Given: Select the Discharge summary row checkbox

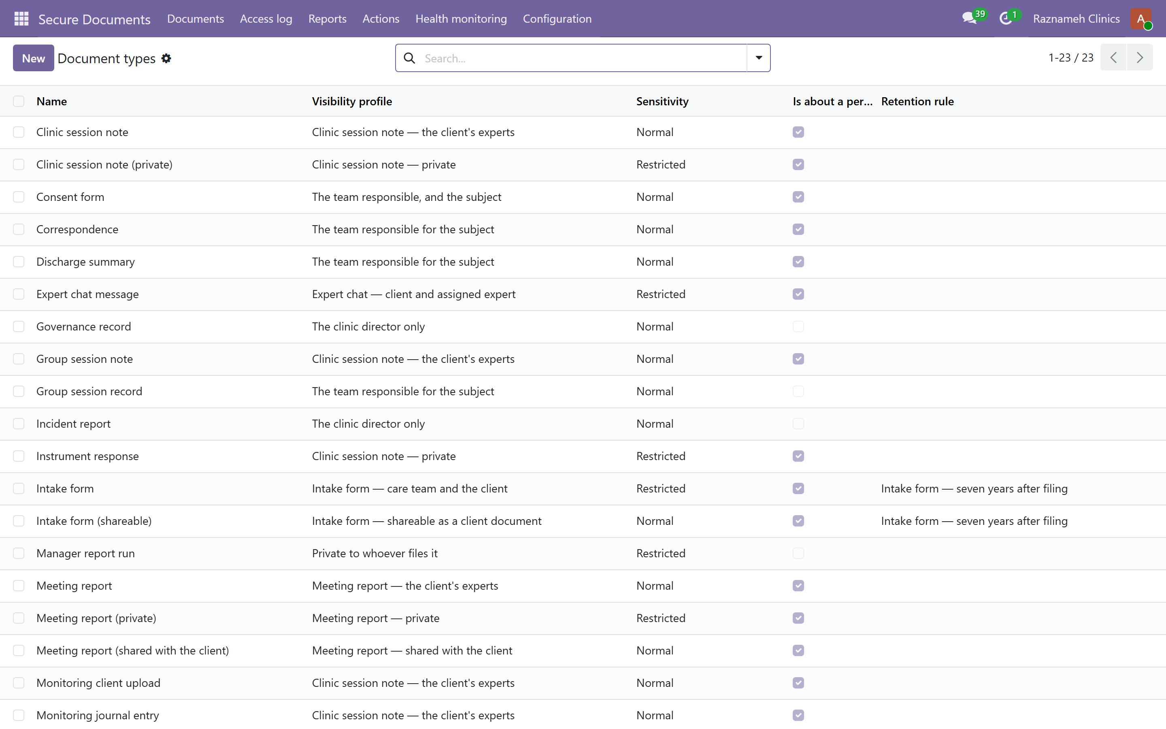Looking at the screenshot, I should pyautogui.click(x=19, y=262).
